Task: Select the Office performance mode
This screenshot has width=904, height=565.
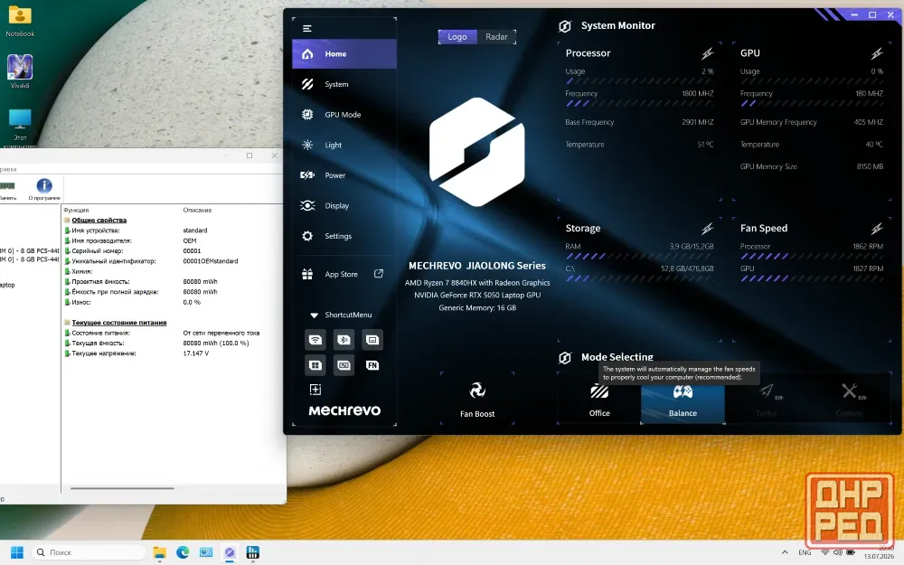Action: pos(599,400)
